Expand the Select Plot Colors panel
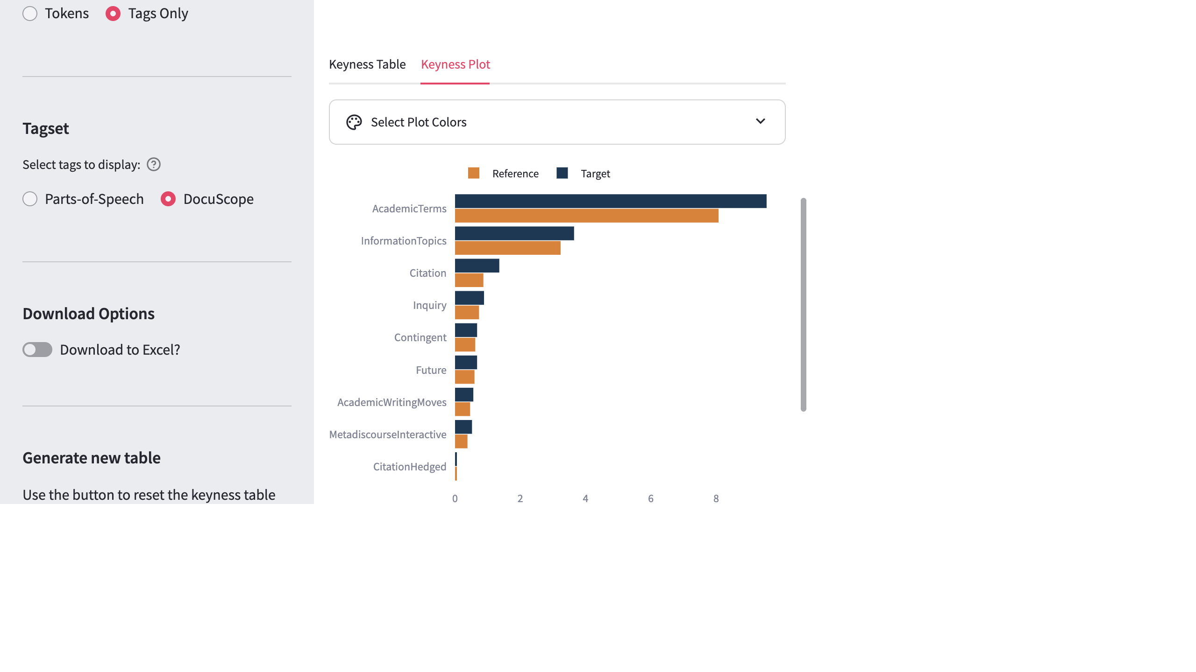Image resolution: width=1196 pixels, height=672 pixels. click(x=557, y=122)
